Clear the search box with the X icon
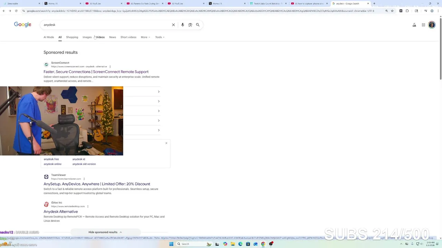This screenshot has height=248, width=442. (173, 25)
